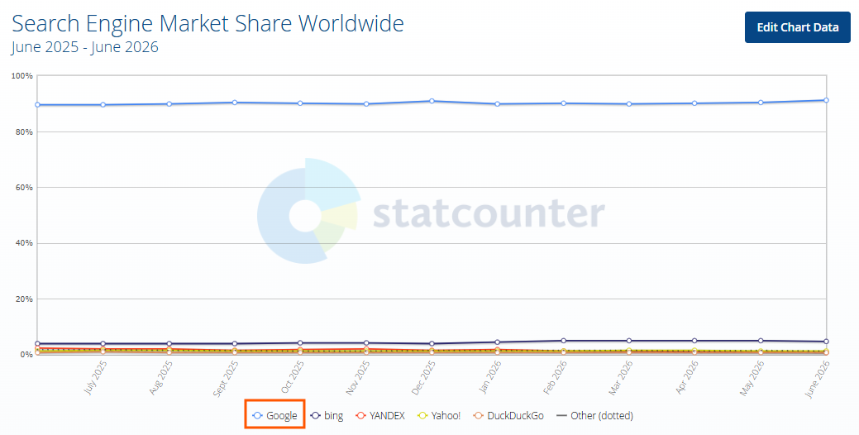The width and height of the screenshot is (859, 435).
Task: Select Google data point at Dec 2025
Action: (432, 101)
